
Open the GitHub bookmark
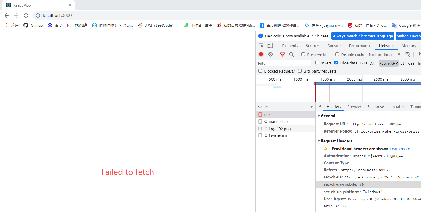pyautogui.click(x=33, y=25)
